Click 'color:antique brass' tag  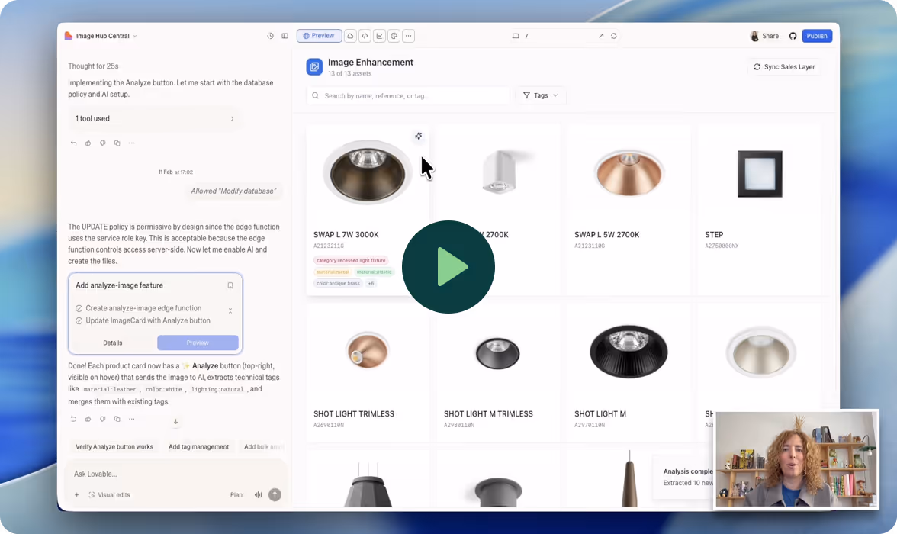tap(338, 283)
